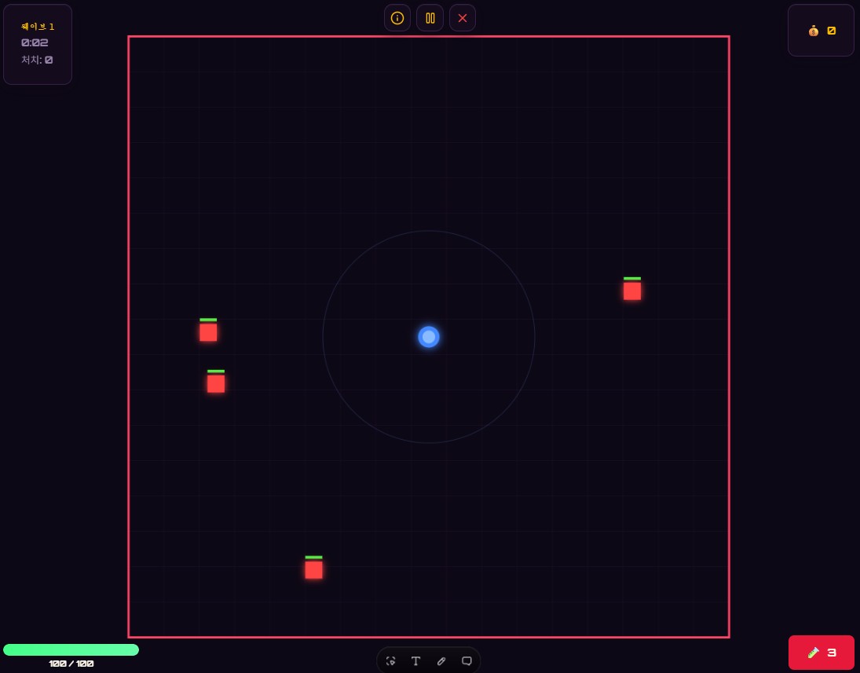The height and width of the screenshot is (673, 860).
Task: Close the game with the red X
Action: pyautogui.click(x=463, y=18)
